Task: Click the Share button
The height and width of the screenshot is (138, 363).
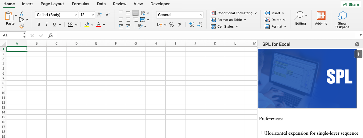Action: (x=351, y=4)
